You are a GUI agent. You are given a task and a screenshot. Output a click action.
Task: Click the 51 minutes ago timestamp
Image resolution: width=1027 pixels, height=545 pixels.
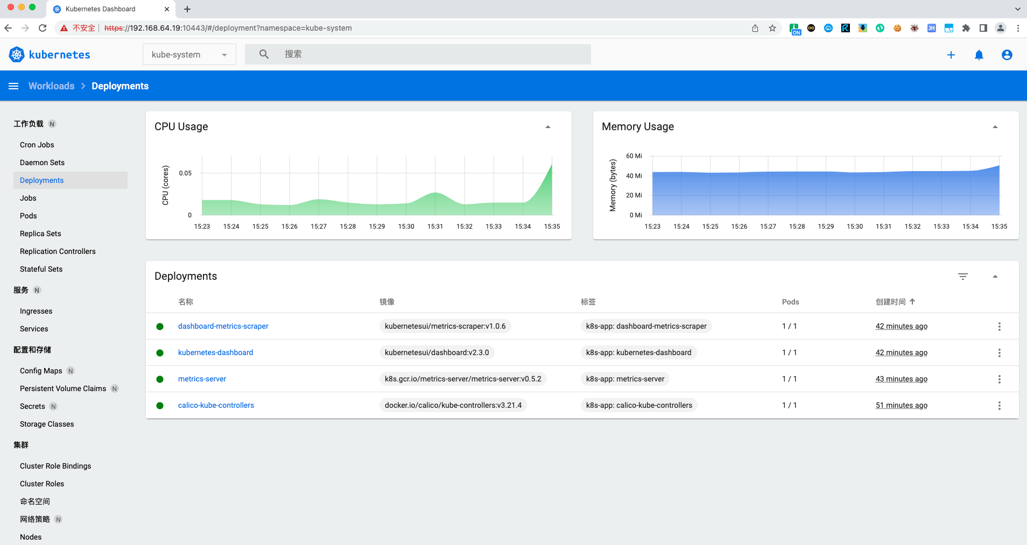pyautogui.click(x=902, y=405)
